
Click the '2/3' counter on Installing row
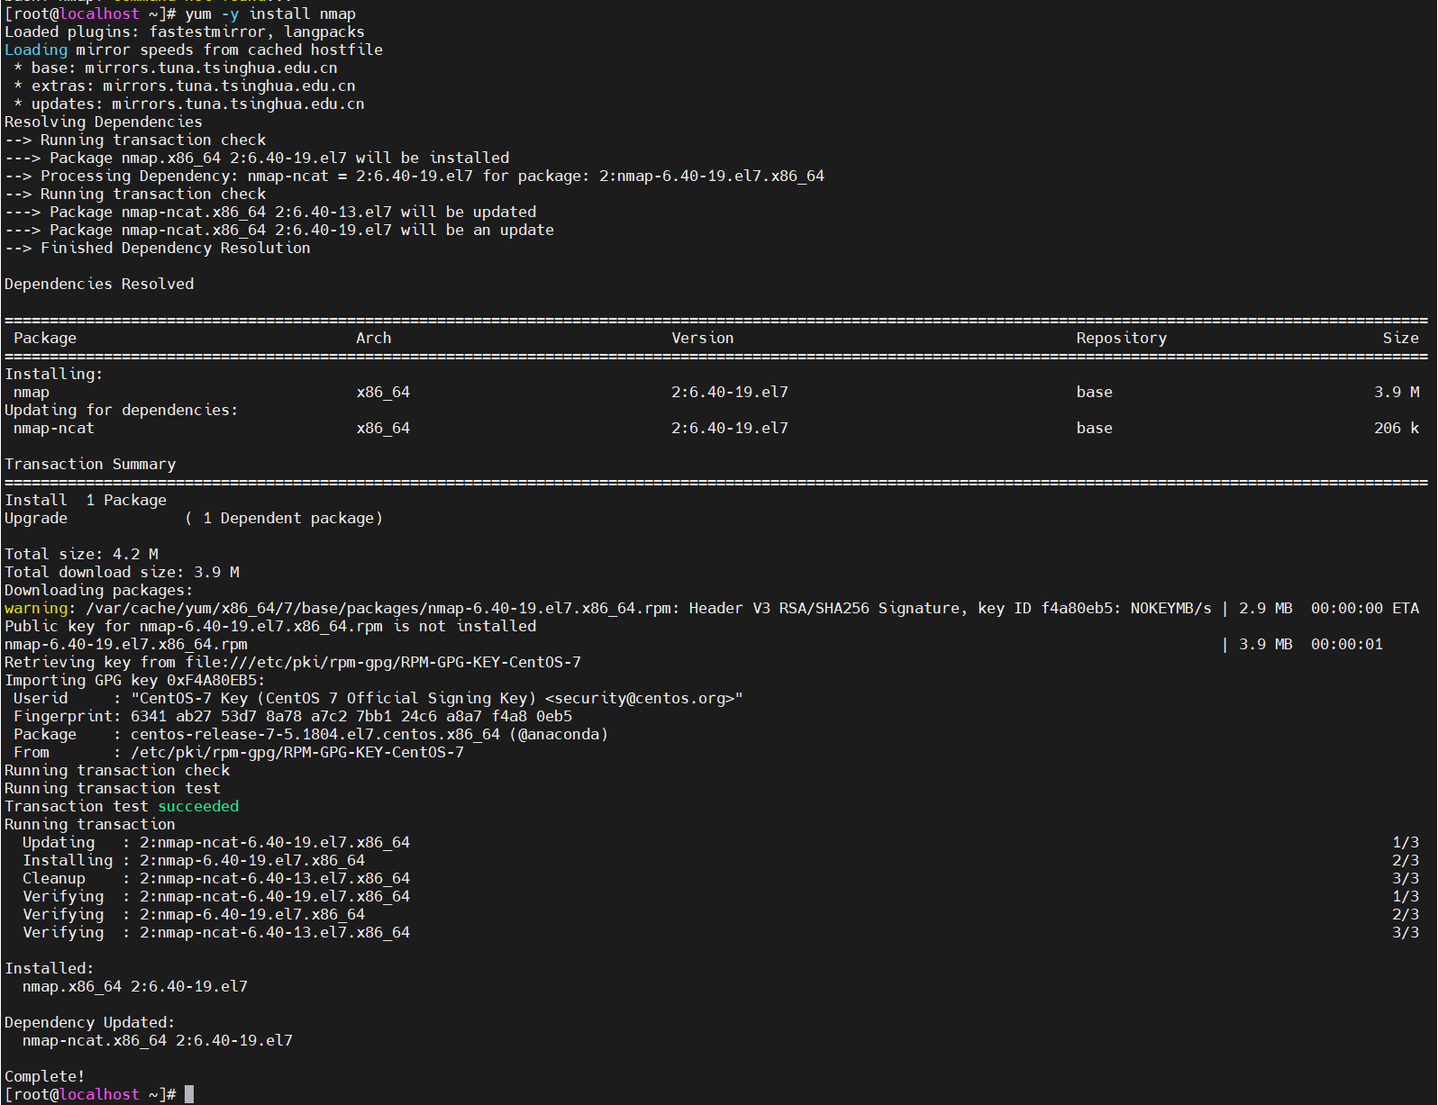(1406, 860)
